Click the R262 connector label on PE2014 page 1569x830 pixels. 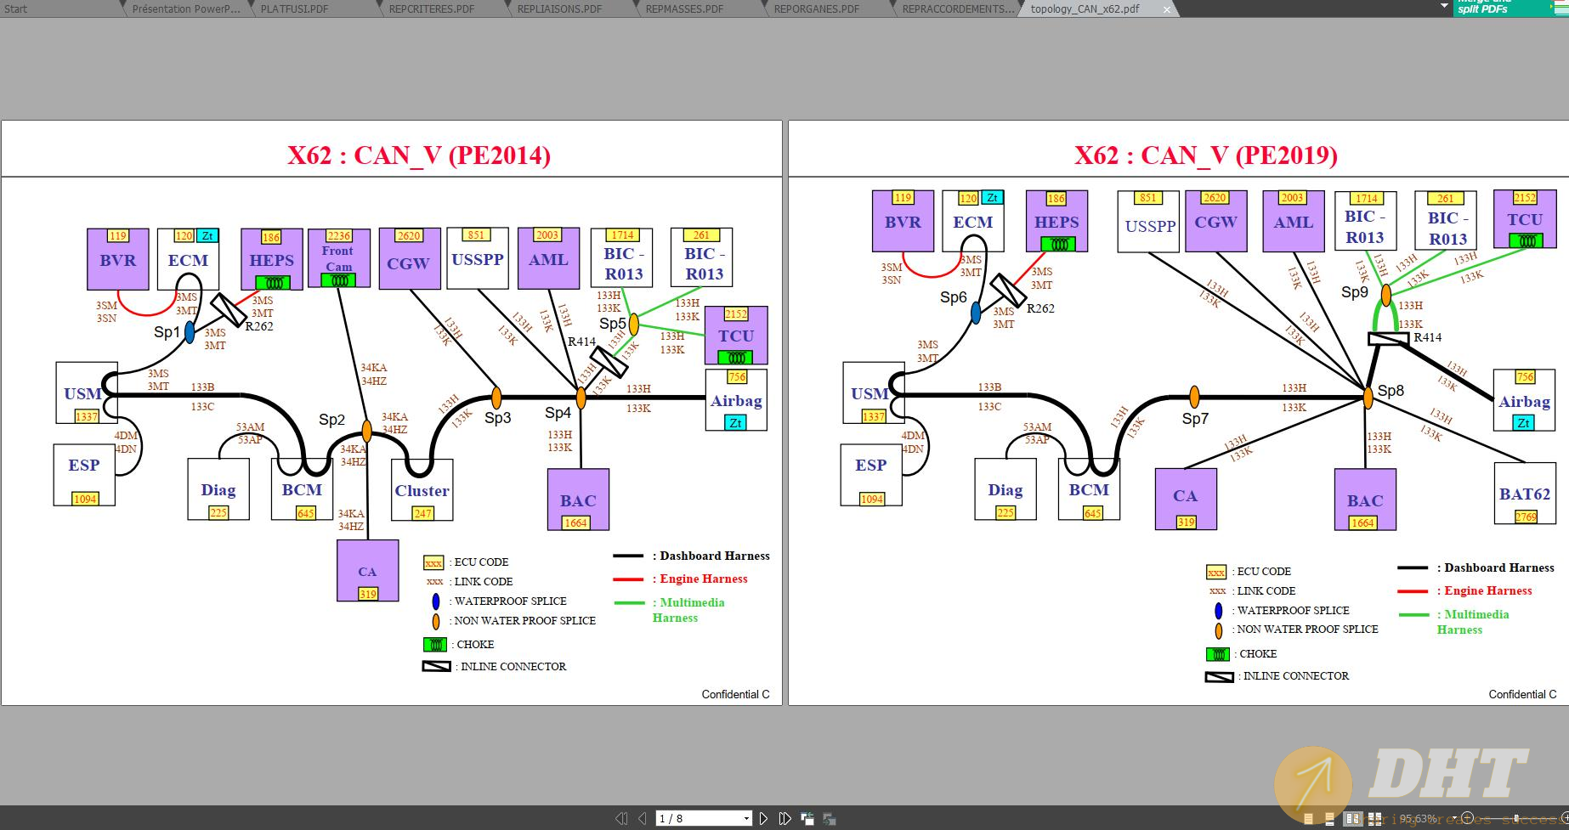click(x=259, y=326)
